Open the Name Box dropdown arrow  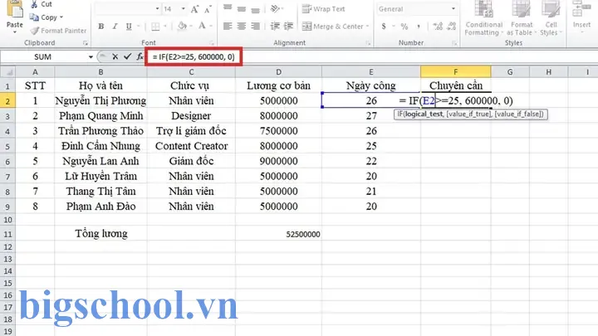click(91, 57)
